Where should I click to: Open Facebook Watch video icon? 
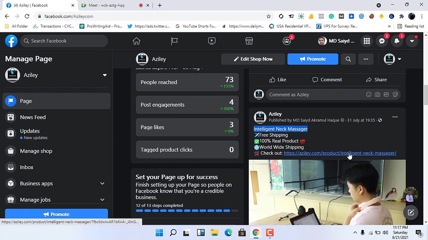point(212,41)
